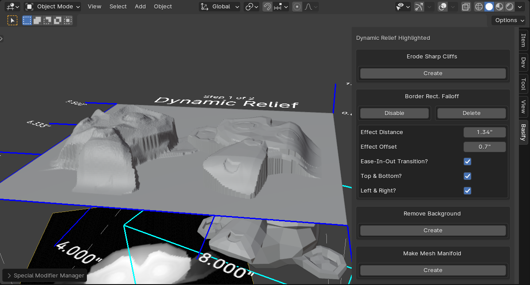Toggle snapping magnet icon
The width and height of the screenshot is (530, 285).
(267, 7)
